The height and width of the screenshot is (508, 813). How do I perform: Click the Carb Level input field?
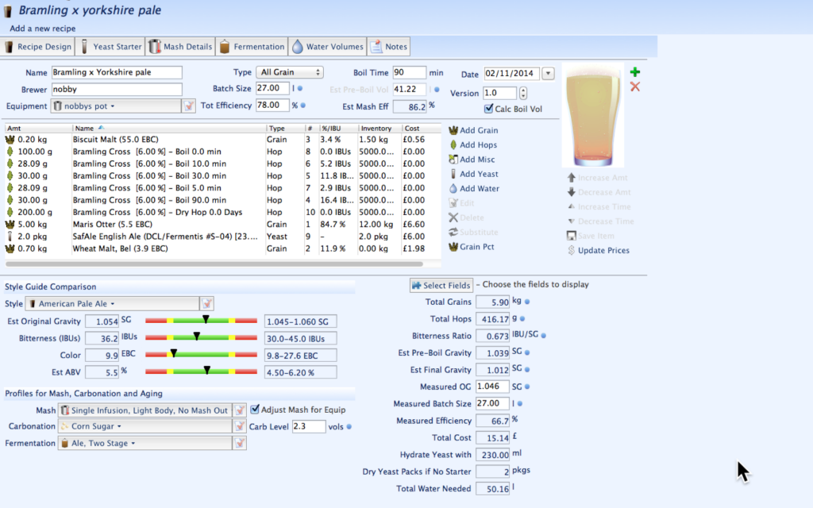309,426
